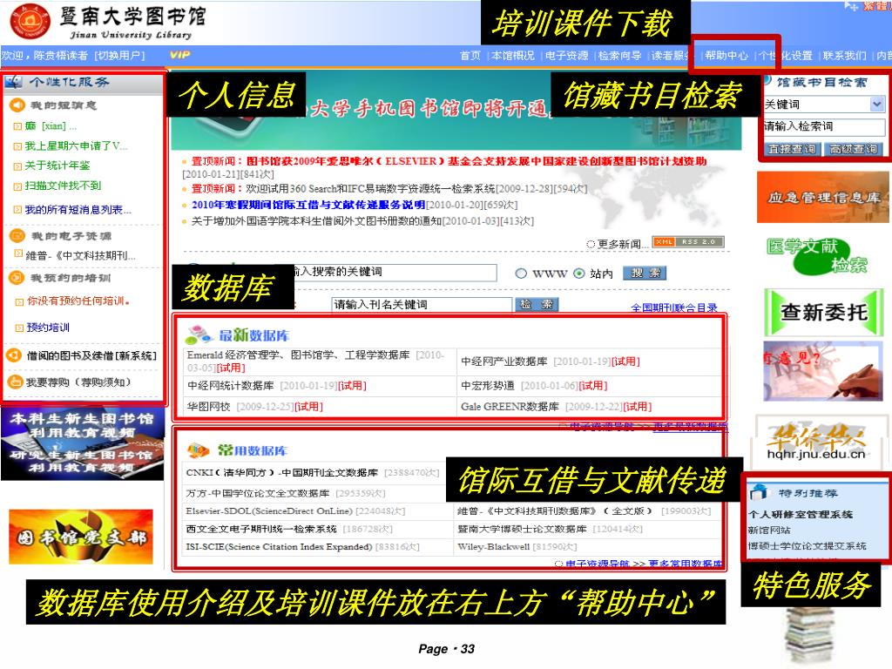Open Elsevier-SDOL ScienceDirect OnLine link

pyautogui.click(x=269, y=511)
